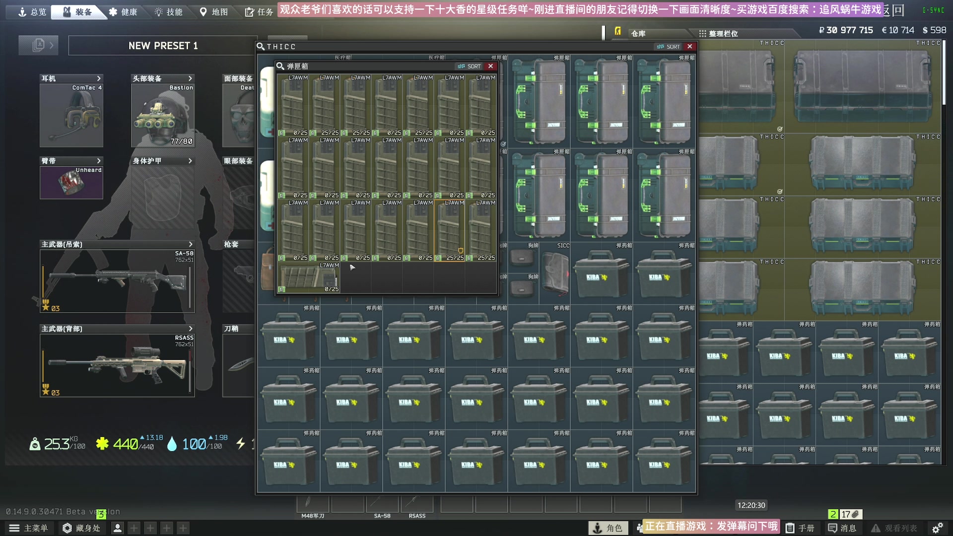Click the SA-58 quick-bar slot
The image size is (953, 536).
tap(382, 504)
